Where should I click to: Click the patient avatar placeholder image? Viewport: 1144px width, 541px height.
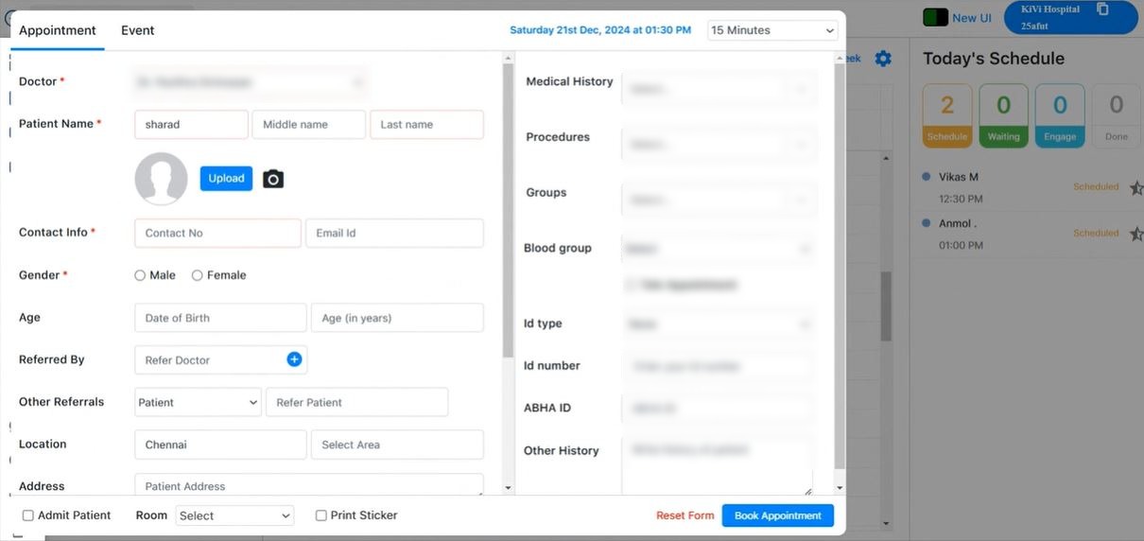(x=161, y=179)
